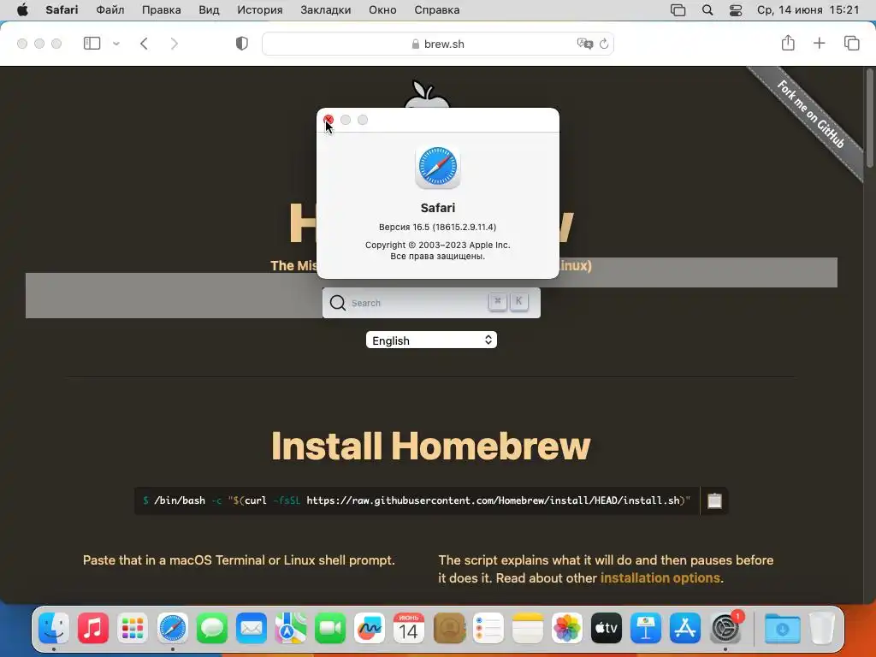Open the privacy report shield icon
Screen dimensions: 876x657
[x=241, y=44]
